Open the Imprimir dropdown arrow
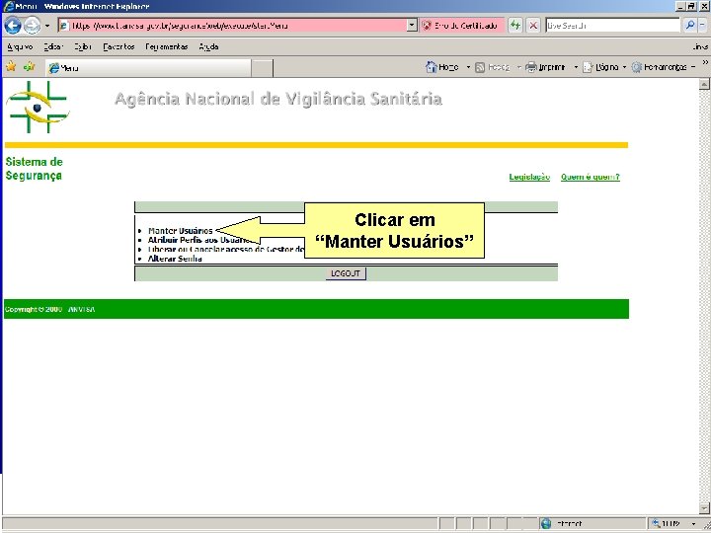The width and height of the screenshot is (711, 533). click(576, 67)
